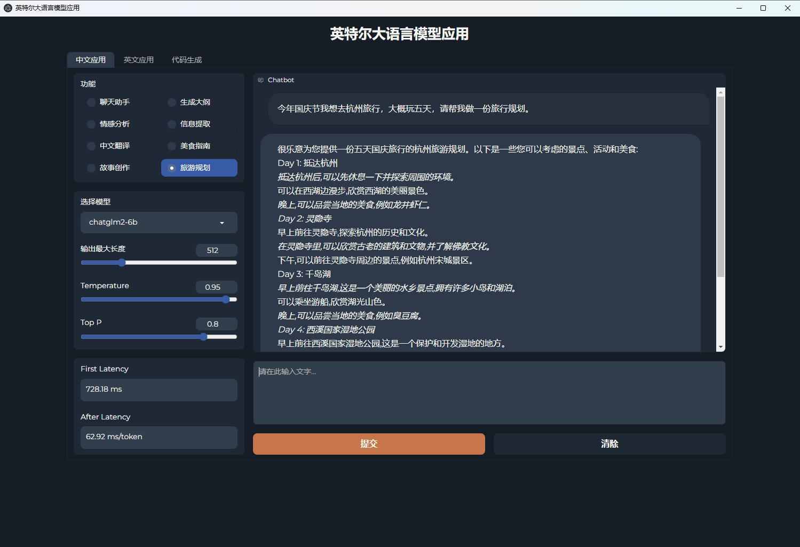Click the 'Day 4: 西溪国家湿地公园' line

pos(326,330)
